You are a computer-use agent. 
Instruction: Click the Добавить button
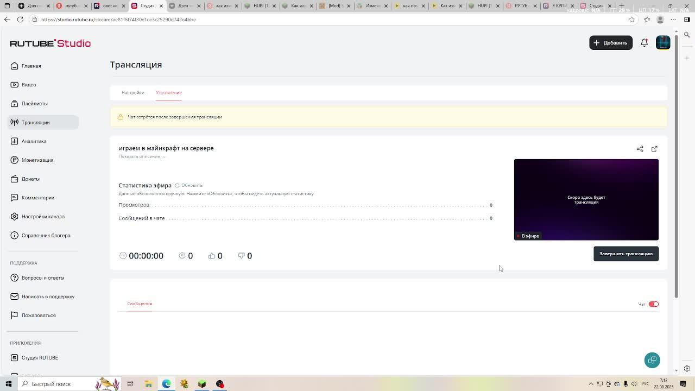(611, 42)
